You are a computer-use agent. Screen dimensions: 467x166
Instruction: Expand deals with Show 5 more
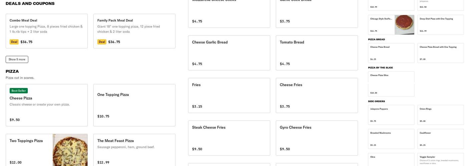[x=17, y=59]
